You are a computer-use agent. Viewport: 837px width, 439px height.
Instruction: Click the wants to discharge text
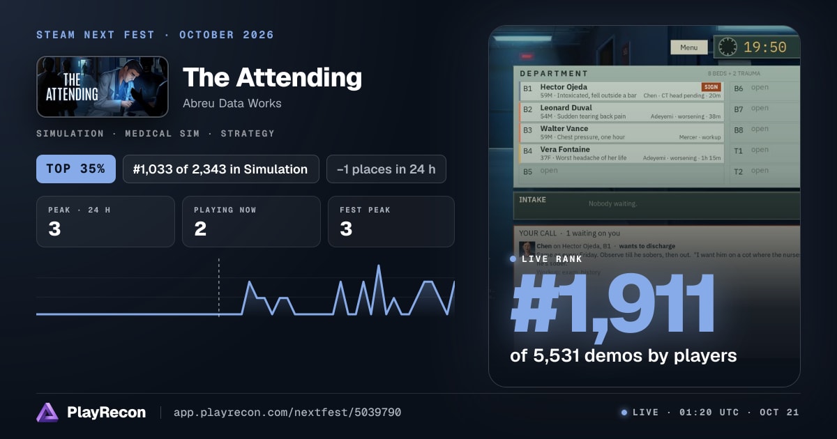647,246
